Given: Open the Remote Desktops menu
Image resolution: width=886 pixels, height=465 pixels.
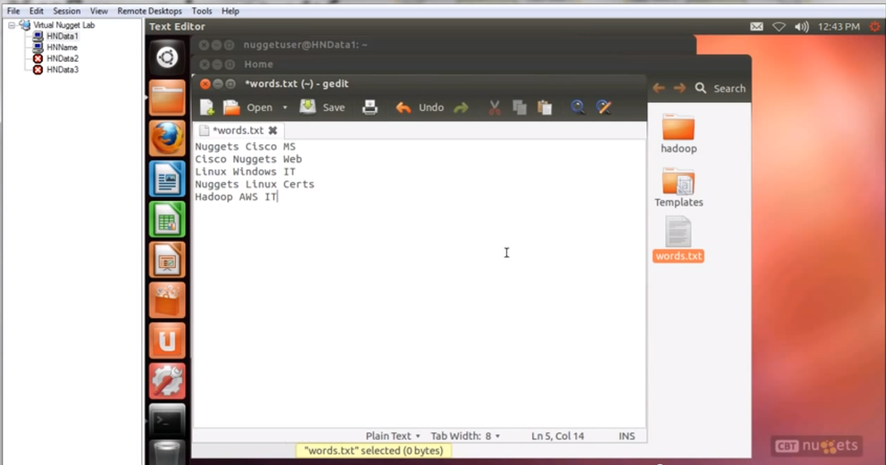Looking at the screenshot, I should [149, 11].
